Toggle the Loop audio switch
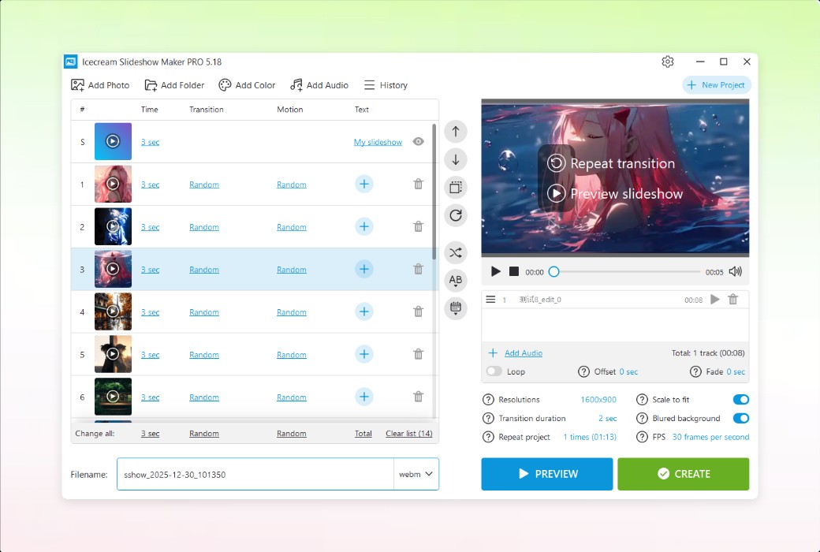Screen dimensions: 820x552 tap(494, 371)
